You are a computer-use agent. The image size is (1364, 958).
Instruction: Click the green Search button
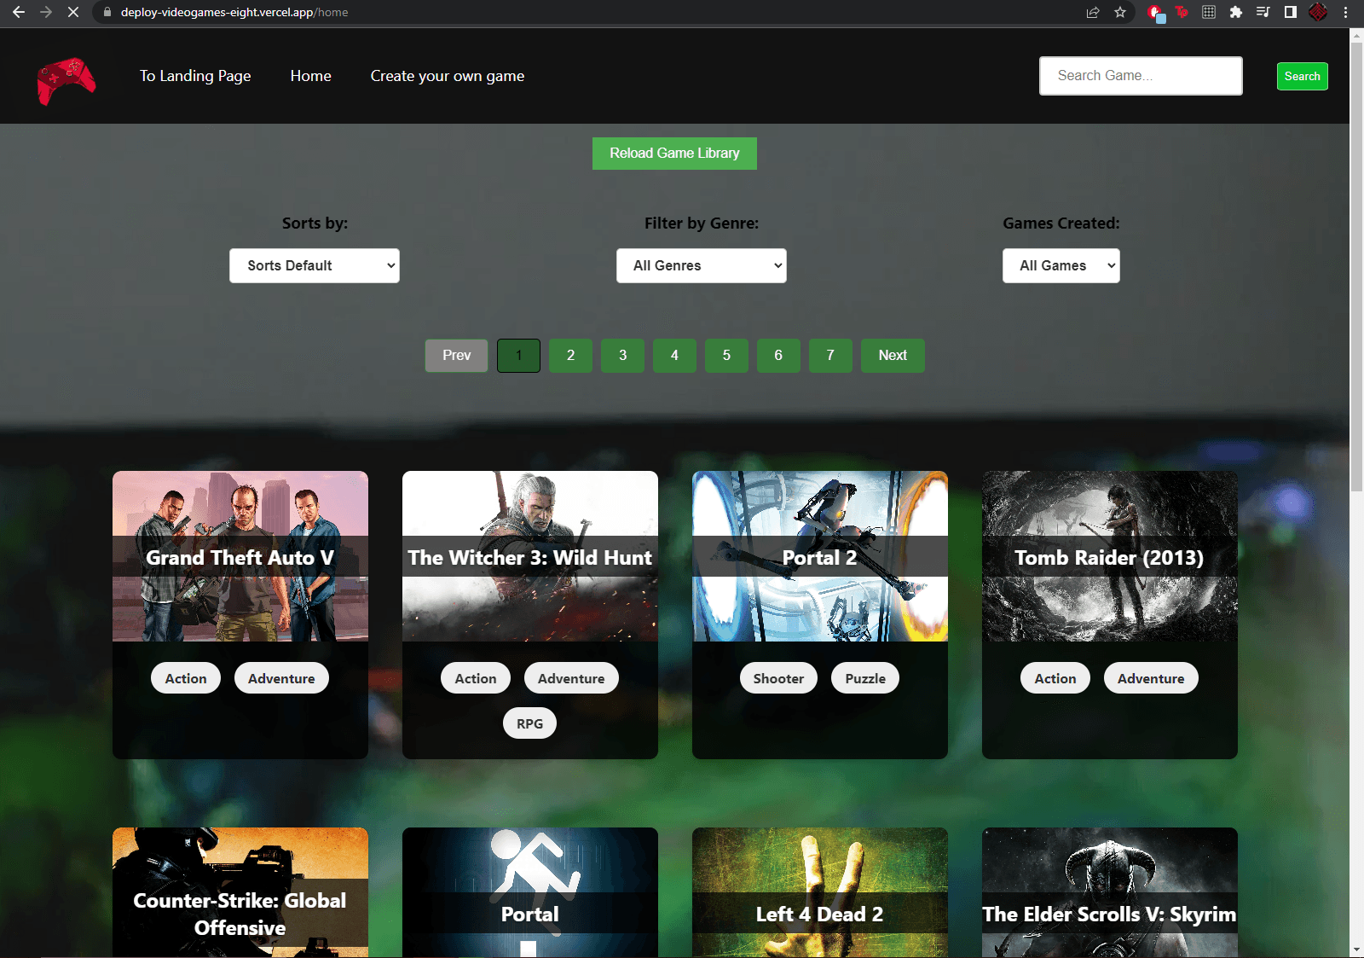tap(1303, 76)
